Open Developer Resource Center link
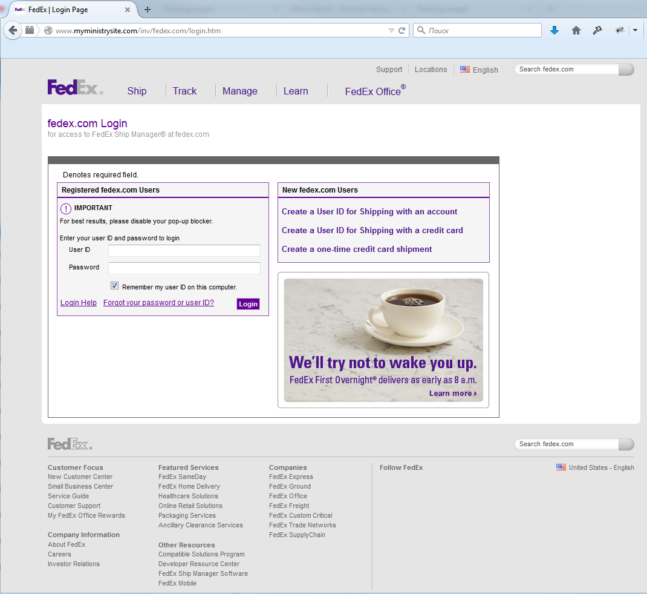 pos(199,564)
